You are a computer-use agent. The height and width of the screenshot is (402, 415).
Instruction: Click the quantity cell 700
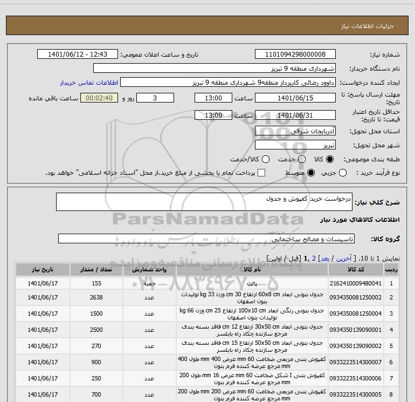pyautogui.click(x=96, y=394)
